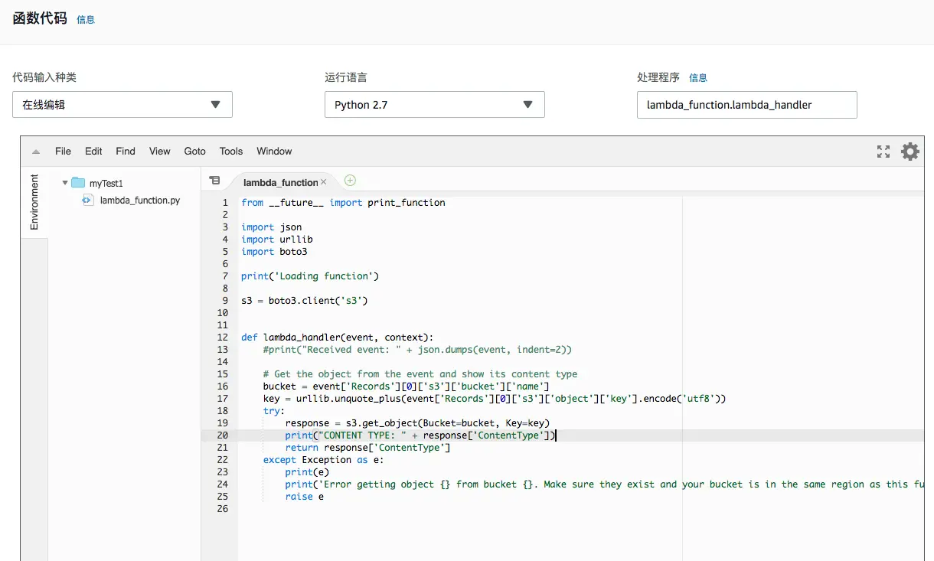
Task: Open the Window menu
Action: click(274, 151)
